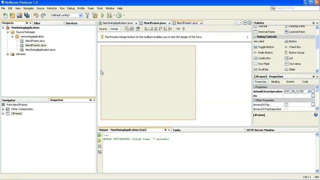This screenshot has height=180, width=320.
Task: Switch to Source view of the form
Action: 103,29
